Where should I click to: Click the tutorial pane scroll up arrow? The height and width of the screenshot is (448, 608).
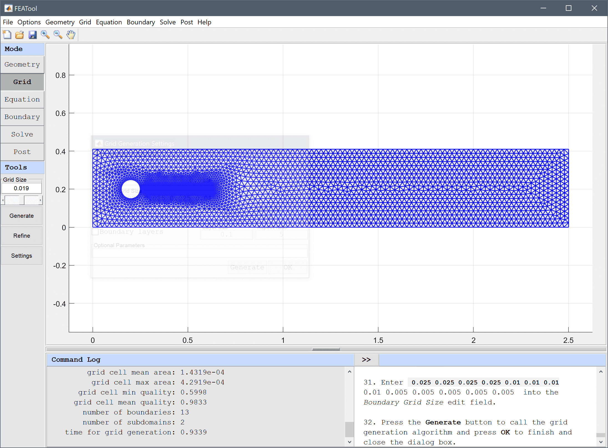point(601,372)
